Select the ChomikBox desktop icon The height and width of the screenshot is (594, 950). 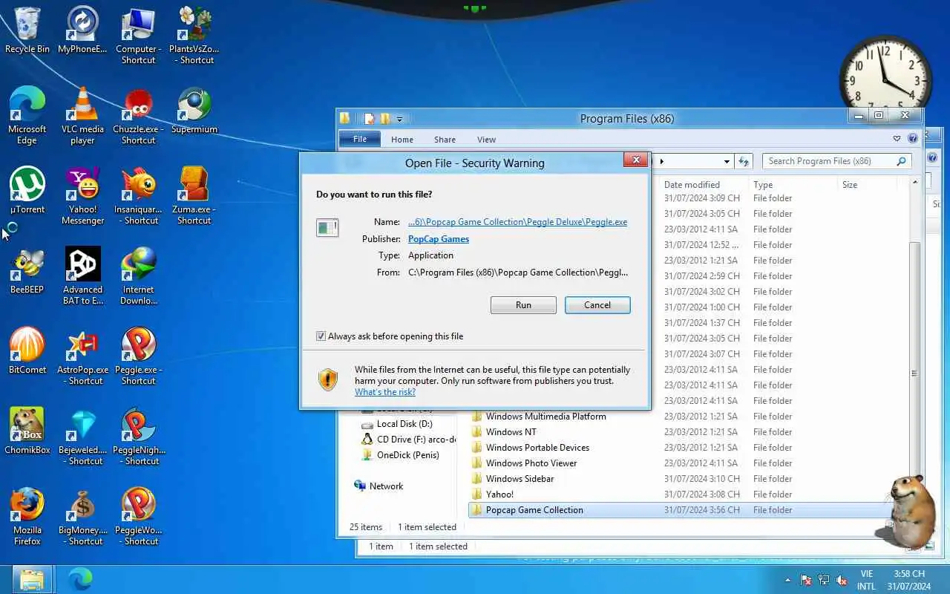point(27,431)
